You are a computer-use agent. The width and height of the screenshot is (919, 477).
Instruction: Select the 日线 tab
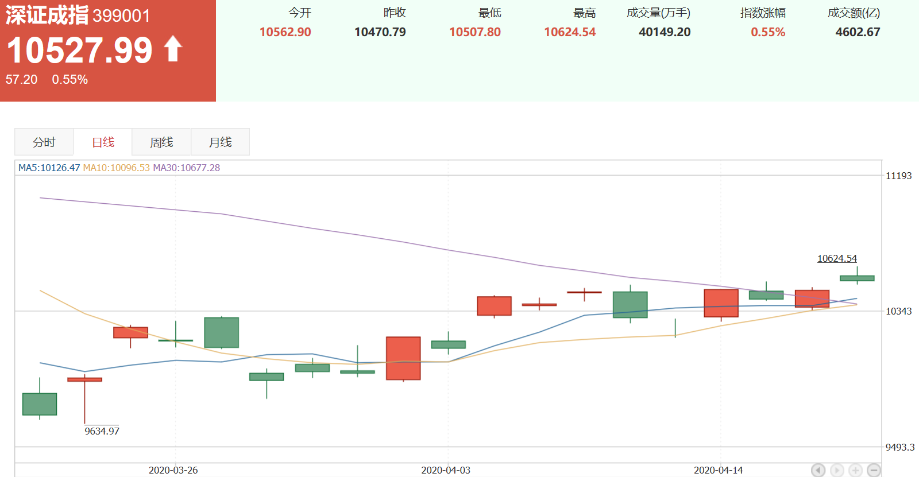point(103,142)
